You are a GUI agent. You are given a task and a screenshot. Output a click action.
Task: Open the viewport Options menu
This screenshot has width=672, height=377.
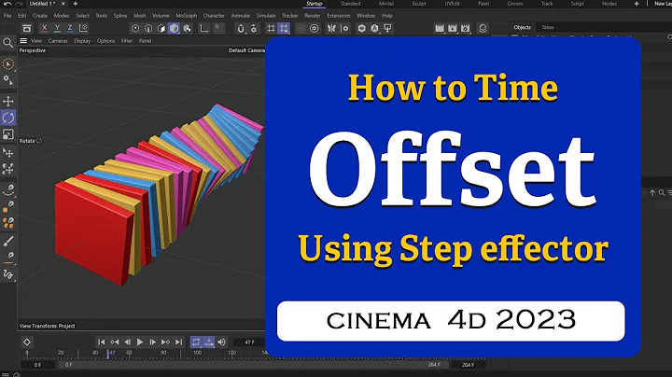pos(105,41)
